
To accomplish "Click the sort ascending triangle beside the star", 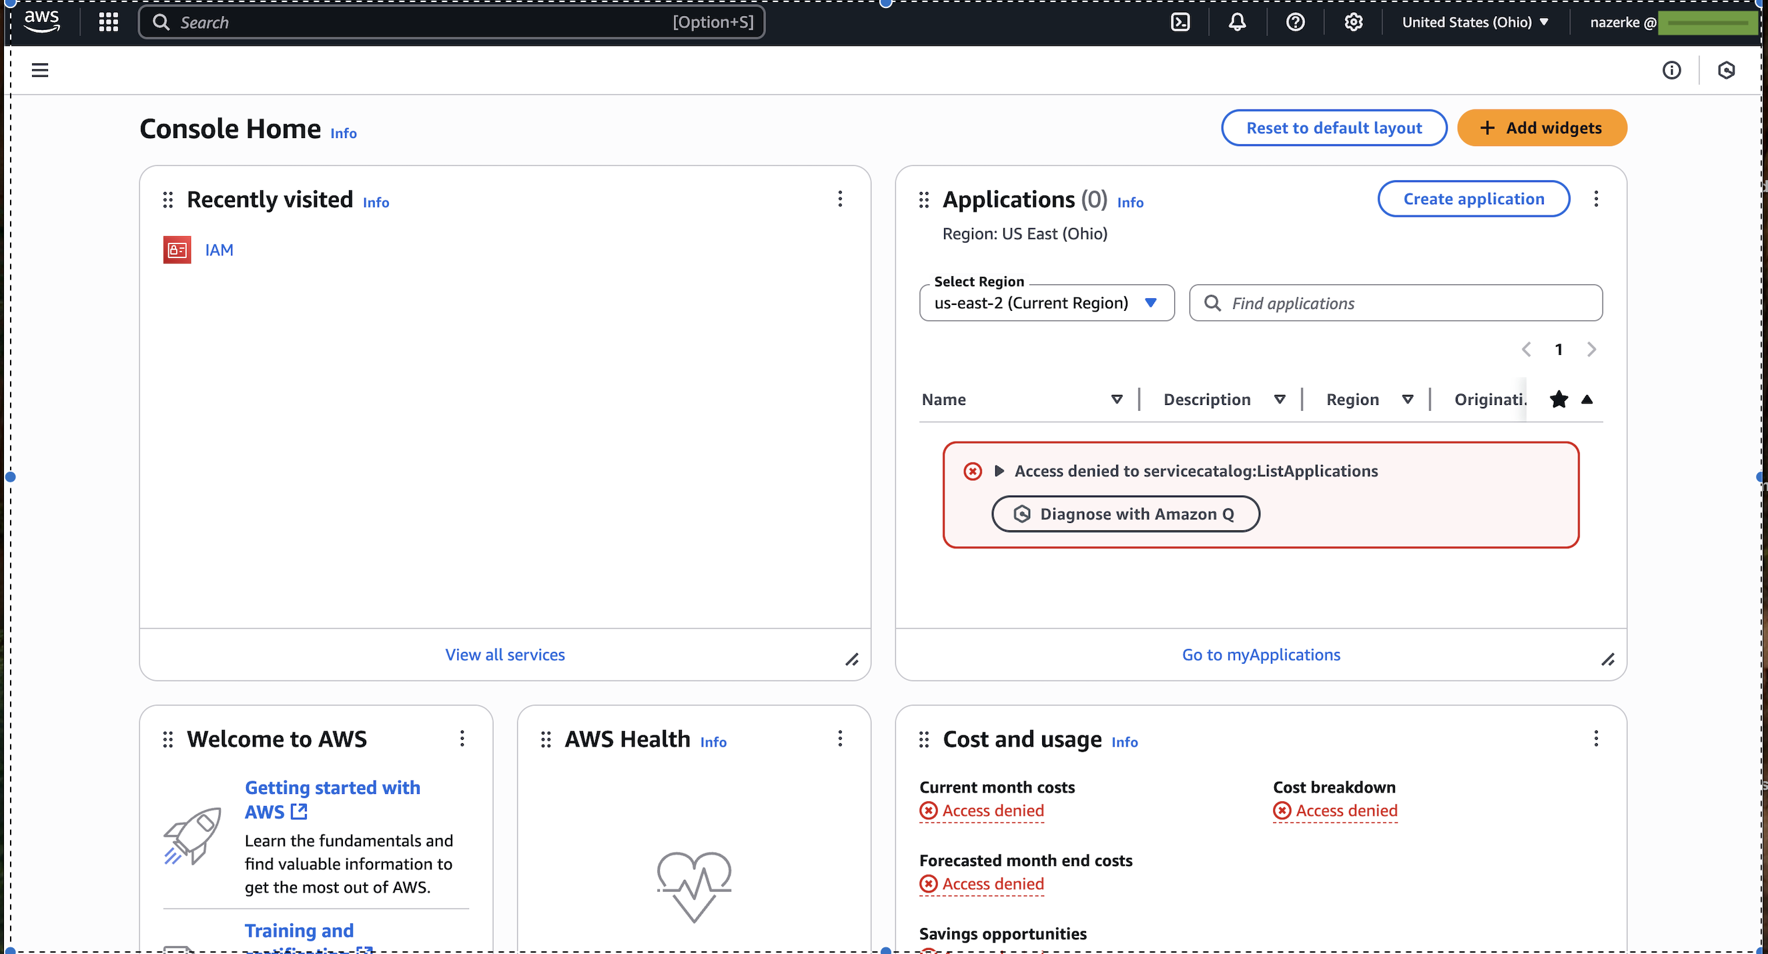I will (x=1587, y=400).
